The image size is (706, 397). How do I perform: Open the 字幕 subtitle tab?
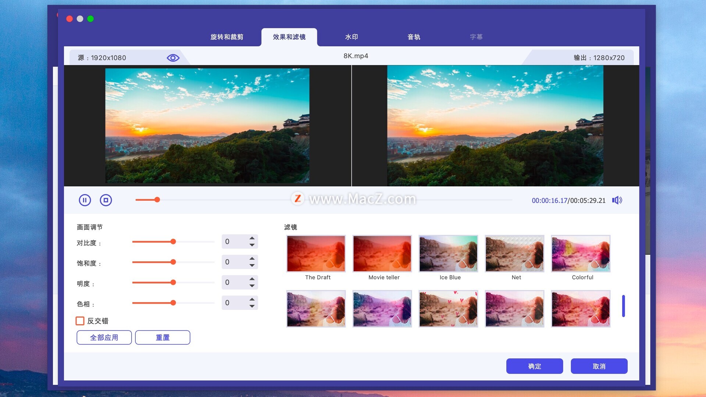[476, 37]
